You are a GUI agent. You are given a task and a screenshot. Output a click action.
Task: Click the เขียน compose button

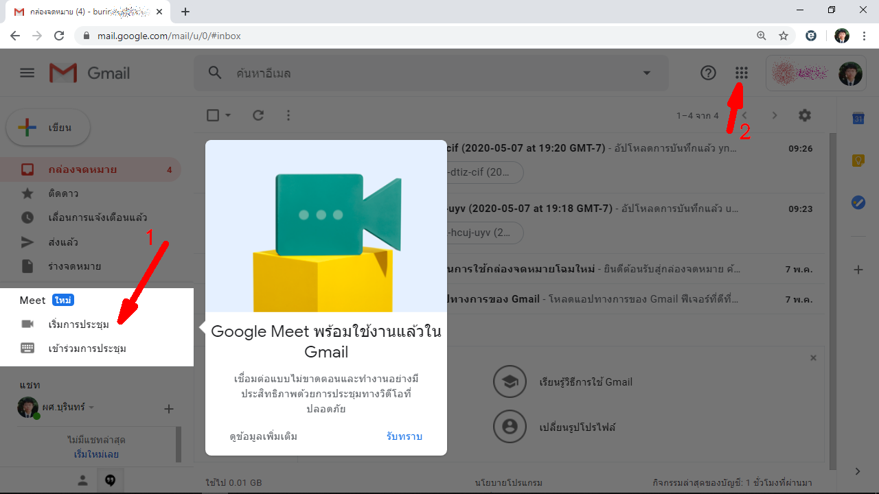point(48,128)
